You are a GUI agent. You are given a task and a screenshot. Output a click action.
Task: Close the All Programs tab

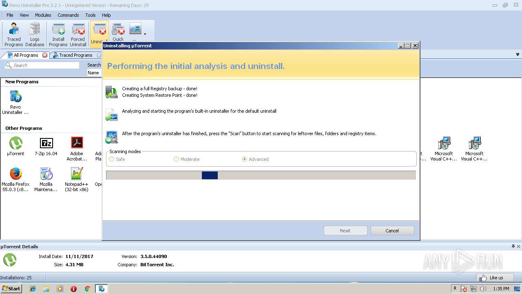(x=45, y=55)
